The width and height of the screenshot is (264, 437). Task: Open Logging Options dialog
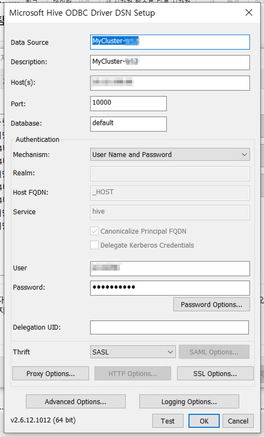point(189,401)
